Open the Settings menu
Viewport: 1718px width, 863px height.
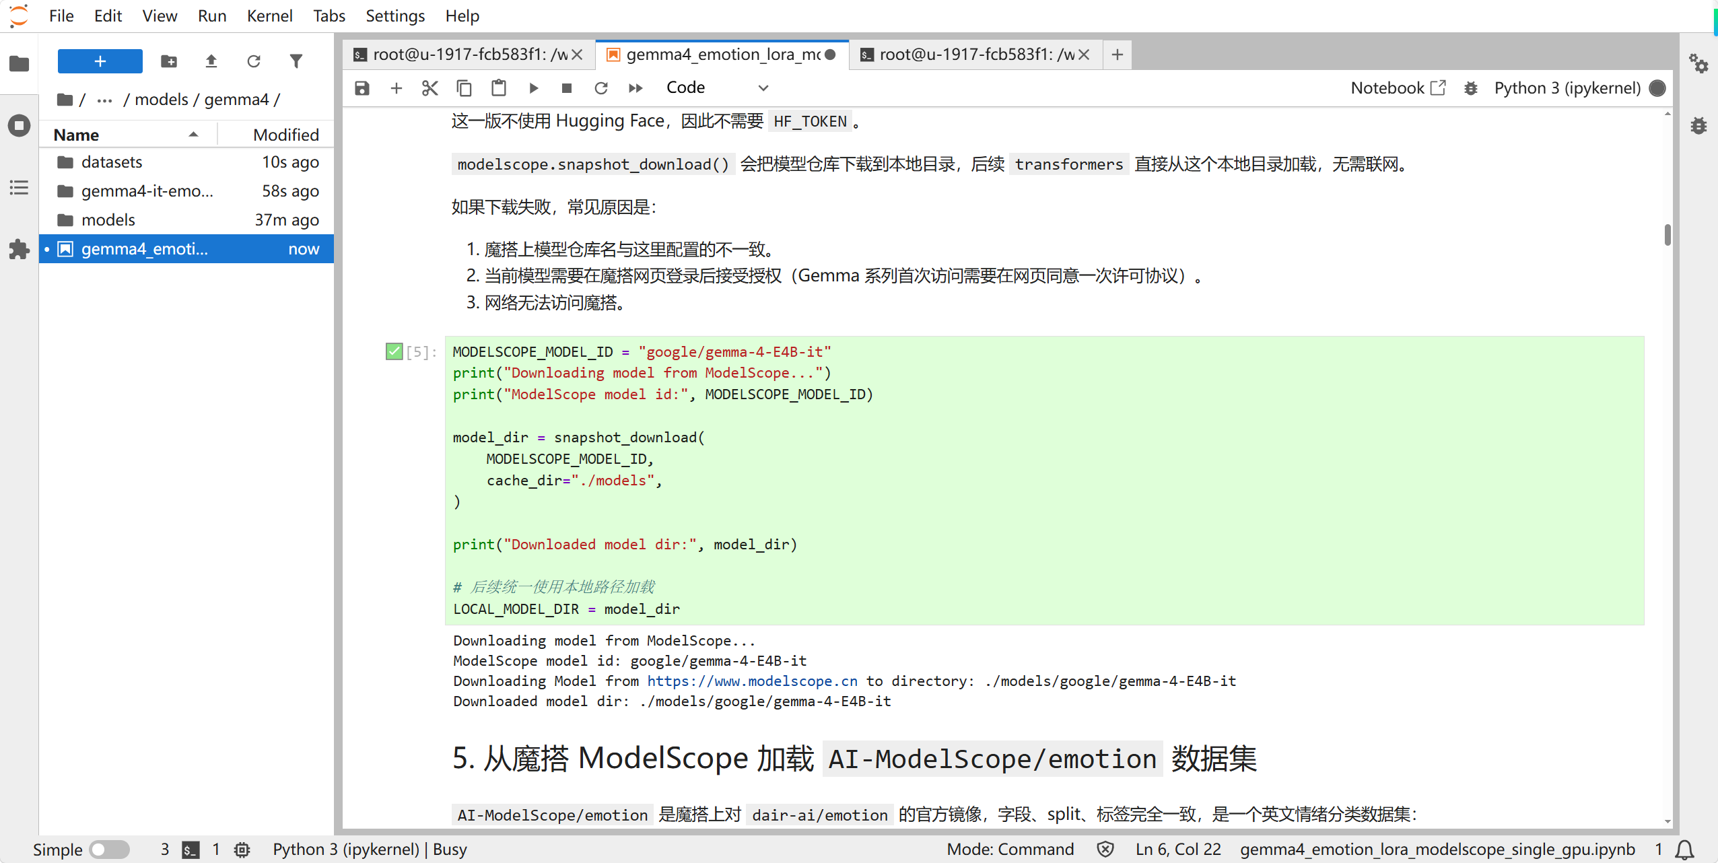[x=395, y=15]
